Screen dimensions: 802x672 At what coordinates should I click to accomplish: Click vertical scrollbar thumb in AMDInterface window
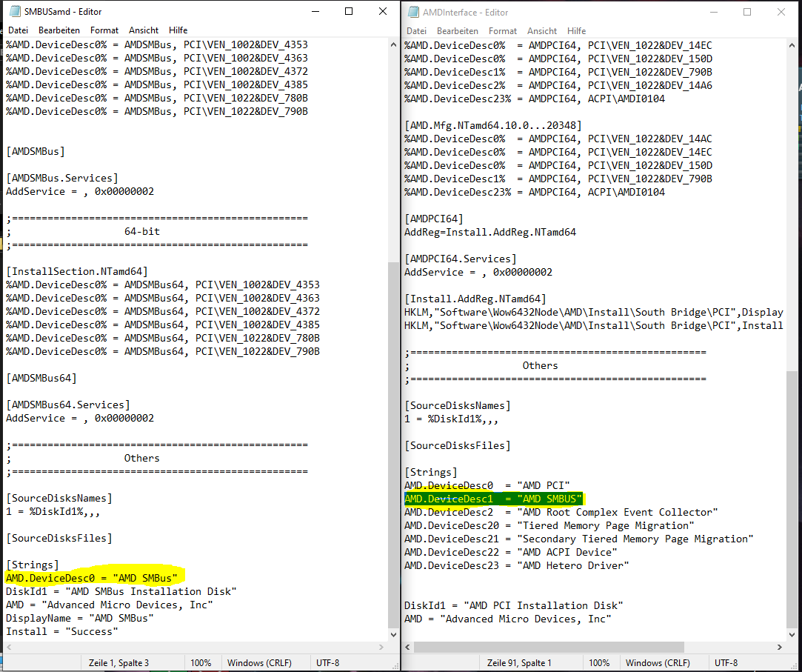[792, 499]
